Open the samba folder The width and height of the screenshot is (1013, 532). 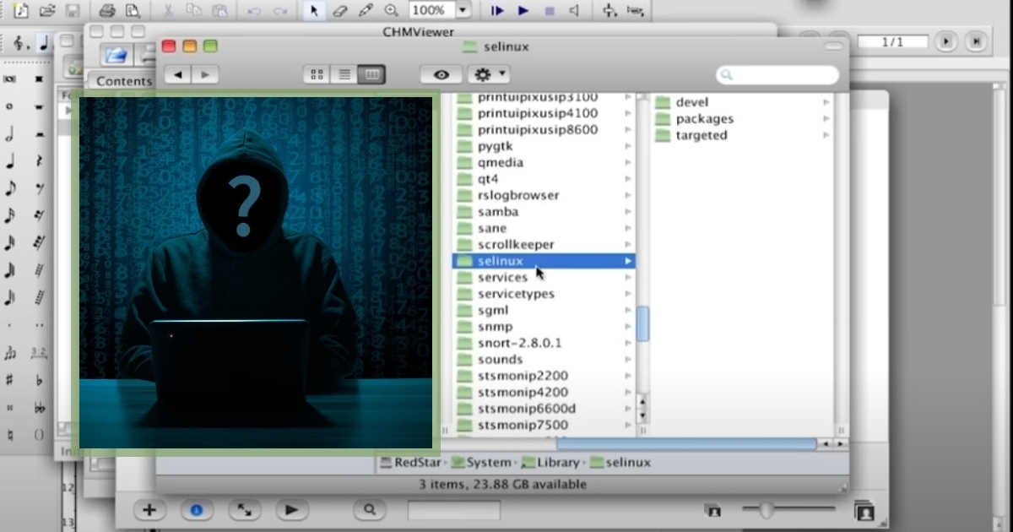tap(497, 212)
